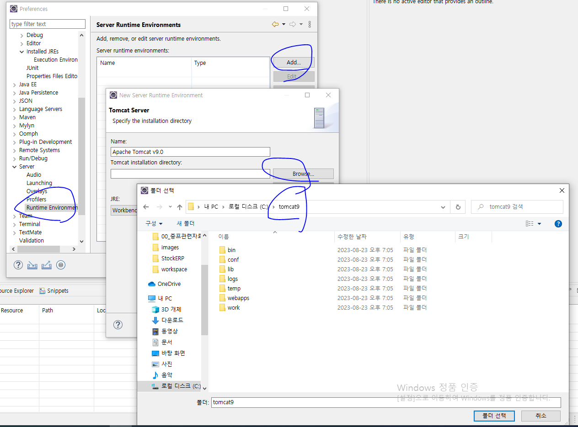Select Runtime Environments tree item
Viewport: 578px width, 427px height.
pos(52,208)
